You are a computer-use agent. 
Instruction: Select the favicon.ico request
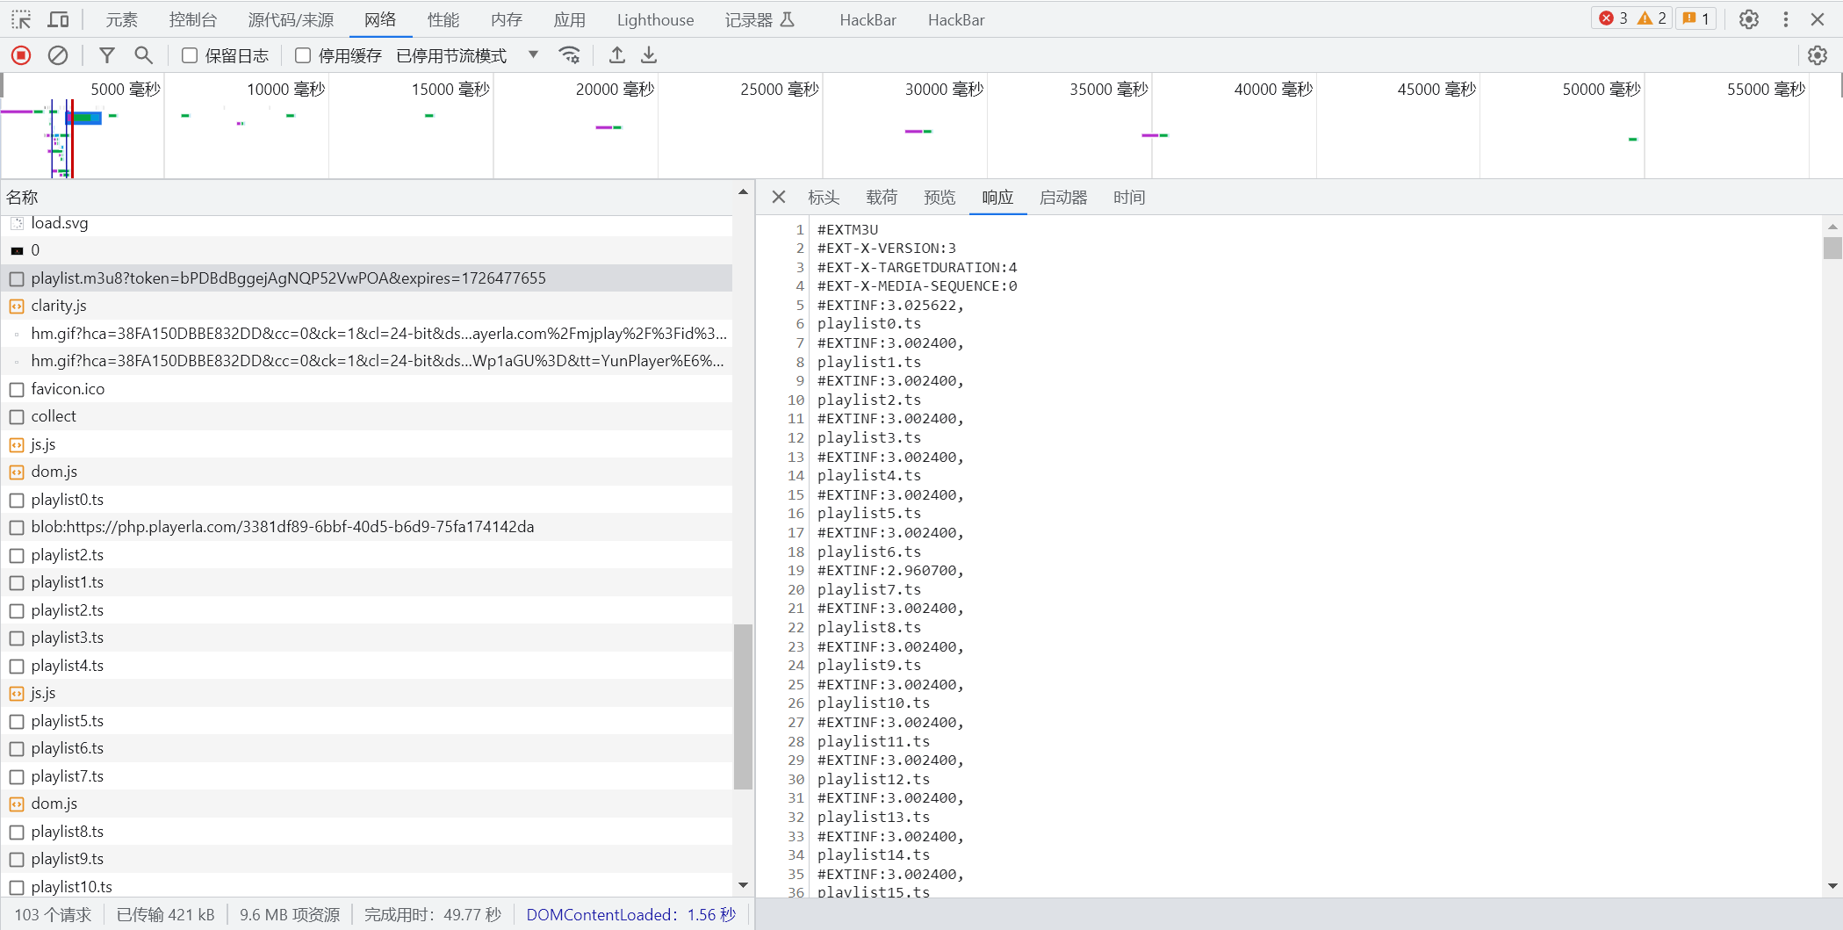pyautogui.click(x=366, y=389)
